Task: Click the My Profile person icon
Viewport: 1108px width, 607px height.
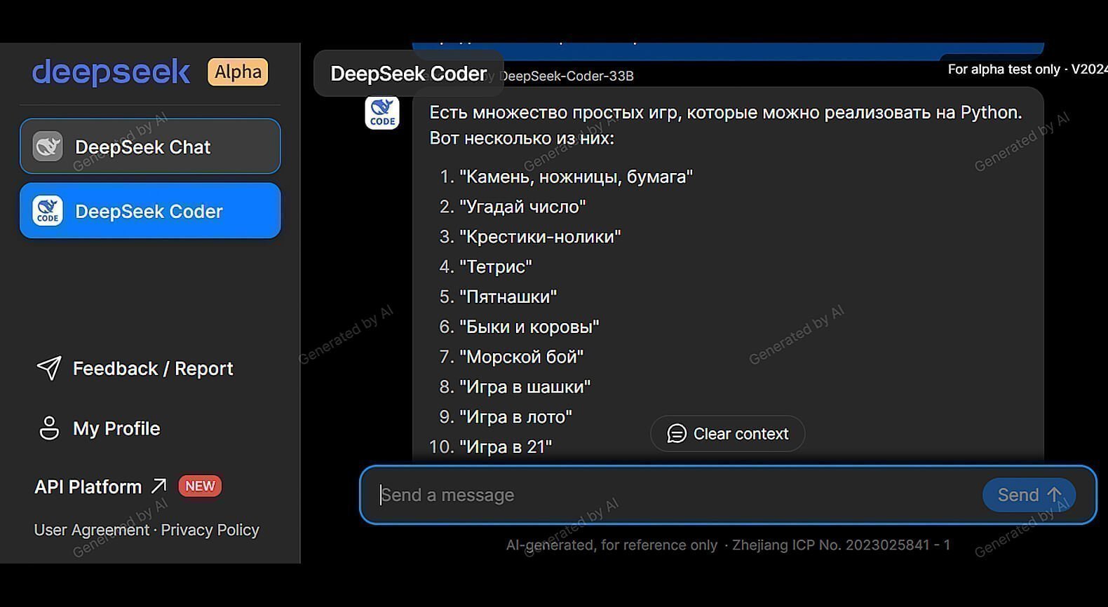Action: click(49, 428)
